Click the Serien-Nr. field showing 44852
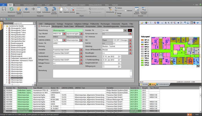The width and height of the screenshot is (202, 116). tap(68, 43)
